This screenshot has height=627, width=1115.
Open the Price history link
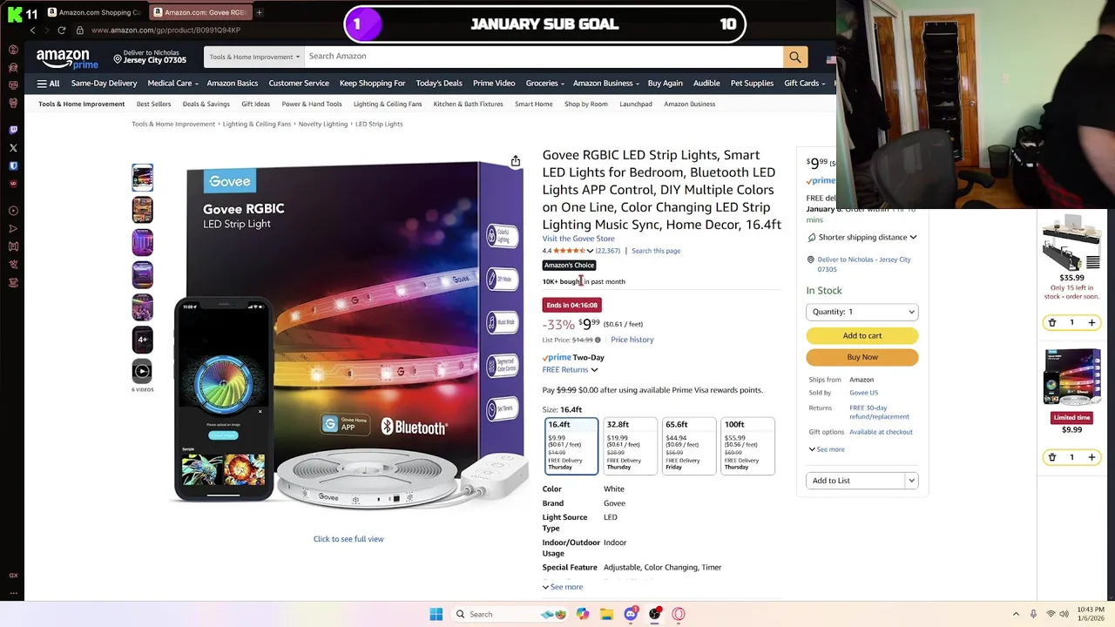click(x=632, y=340)
